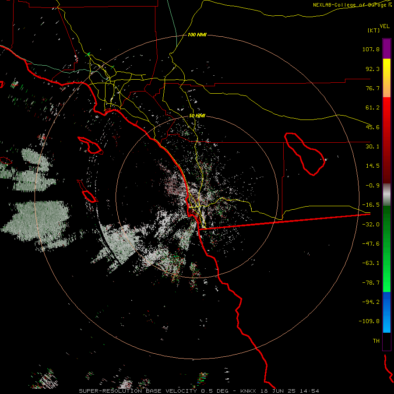The width and height of the screenshot is (394, 394).
Task: Click the Super-Resolution Base Velocity caption
Action: (199, 391)
